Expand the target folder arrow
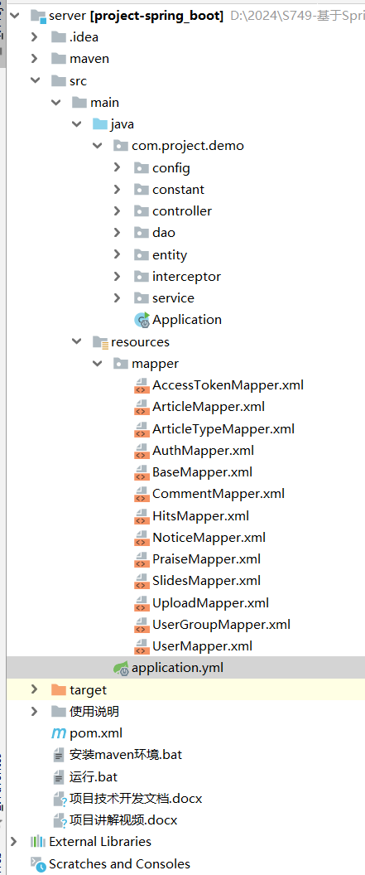365x875 pixels. point(35,689)
